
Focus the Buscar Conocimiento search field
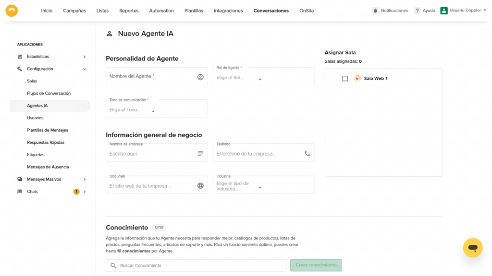click(195, 265)
